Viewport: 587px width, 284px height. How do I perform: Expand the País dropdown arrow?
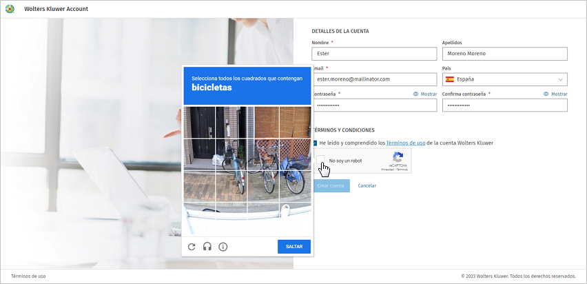[x=560, y=79]
